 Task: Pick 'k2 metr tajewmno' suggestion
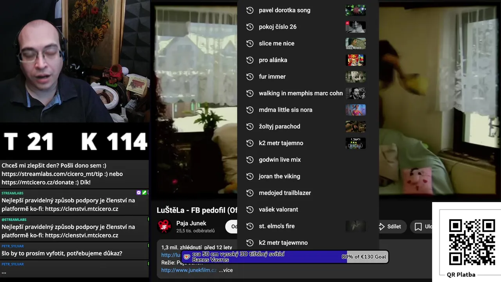[308, 242]
